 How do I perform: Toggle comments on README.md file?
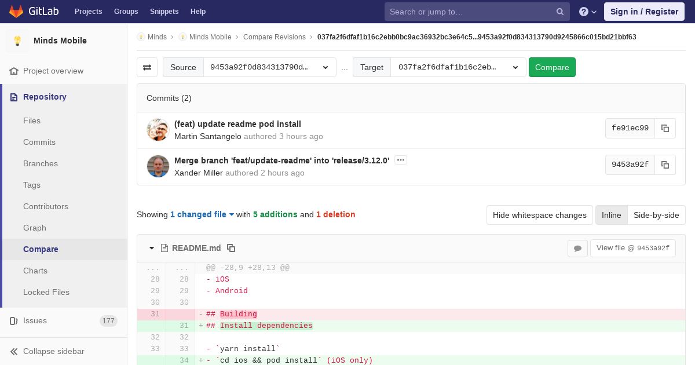point(577,249)
